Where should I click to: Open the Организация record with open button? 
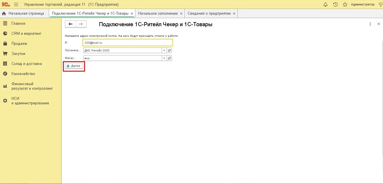(170, 50)
